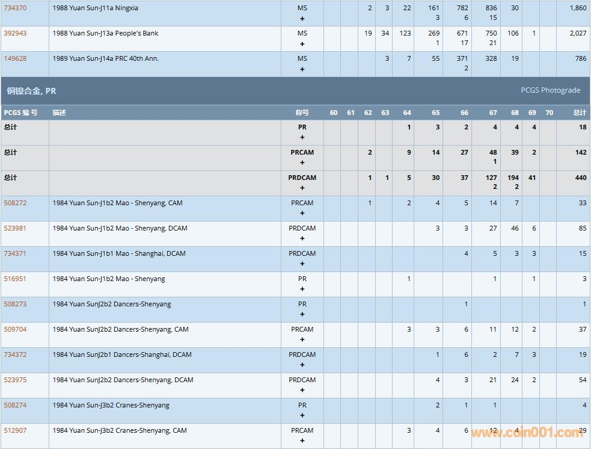The width and height of the screenshot is (591, 449).
Task: Click the 铜镍合金, PR section header
Action: click(31, 91)
